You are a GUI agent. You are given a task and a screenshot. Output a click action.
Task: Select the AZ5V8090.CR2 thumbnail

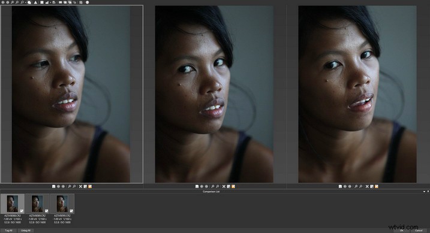pyautogui.click(x=62, y=204)
